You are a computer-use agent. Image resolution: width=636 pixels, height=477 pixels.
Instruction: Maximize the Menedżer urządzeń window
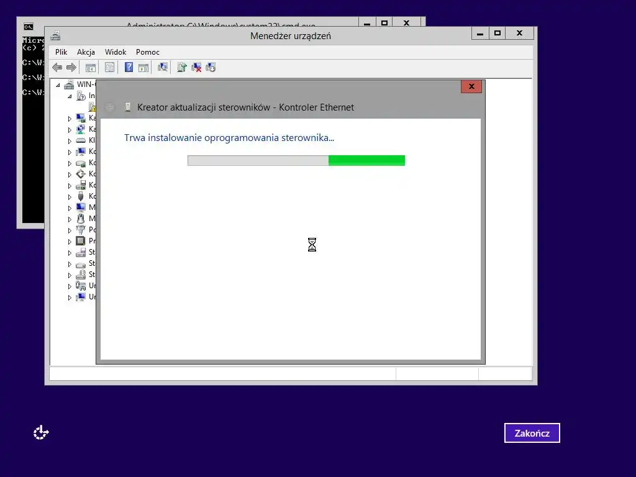[497, 34]
